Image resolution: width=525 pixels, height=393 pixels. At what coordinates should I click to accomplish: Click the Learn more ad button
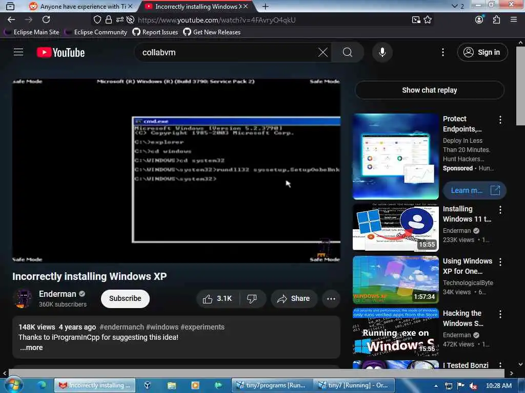coord(474,190)
